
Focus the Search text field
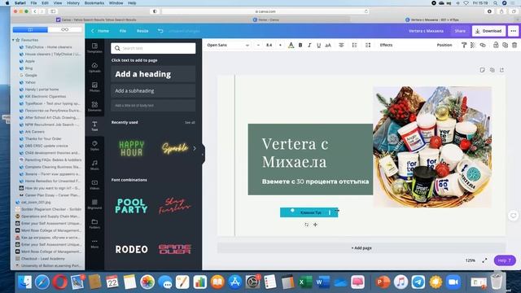click(153, 48)
